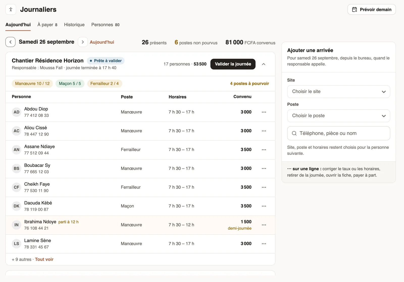Click the AD avatar of Abdou Diop
Screen dimensions: 404x282
point(16,112)
